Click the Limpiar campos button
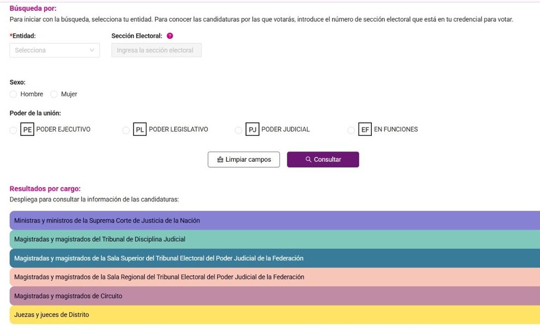The image size is (540, 329). coord(244,160)
